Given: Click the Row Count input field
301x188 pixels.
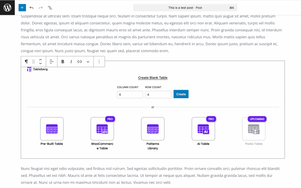Looking at the screenshot, I should point(158,94).
